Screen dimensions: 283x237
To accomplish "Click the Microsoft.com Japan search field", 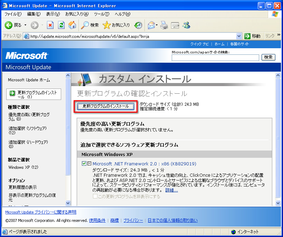I will pyautogui.click(x=215, y=58).
